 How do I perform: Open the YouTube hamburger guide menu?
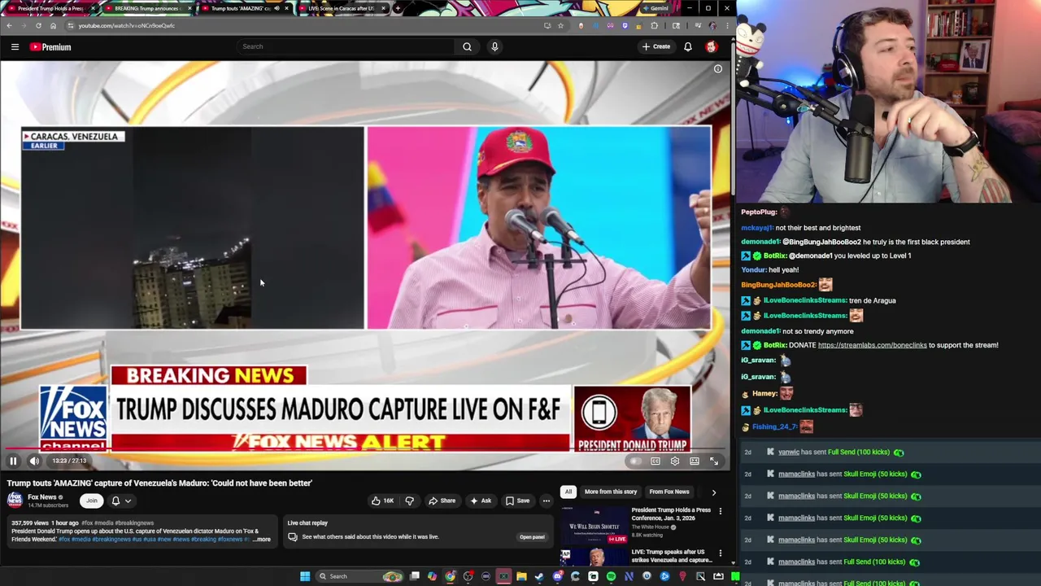click(15, 46)
